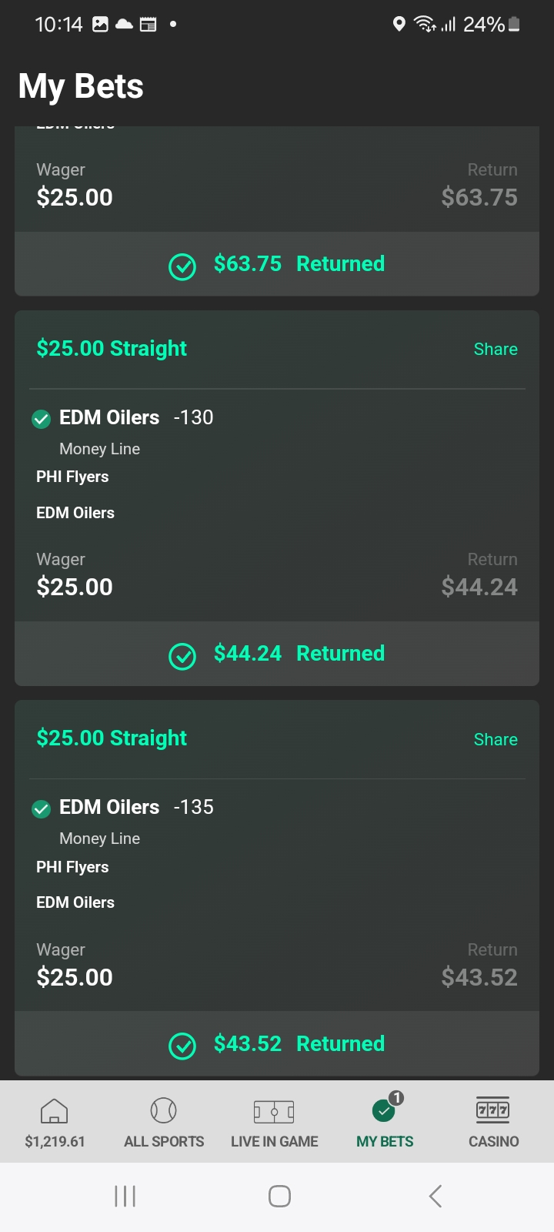Tap the My Bets page heading
554x1232 pixels.
click(81, 86)
